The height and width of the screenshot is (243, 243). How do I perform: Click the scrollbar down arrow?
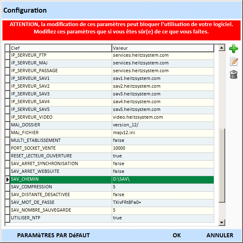[222, 223]
